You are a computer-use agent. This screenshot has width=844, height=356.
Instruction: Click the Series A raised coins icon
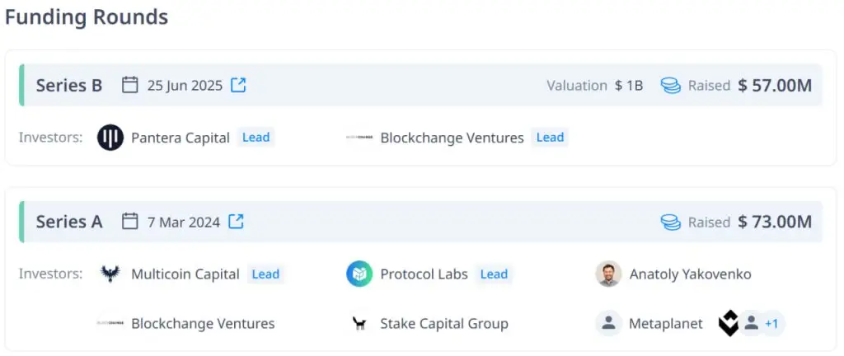coord(671,222)
